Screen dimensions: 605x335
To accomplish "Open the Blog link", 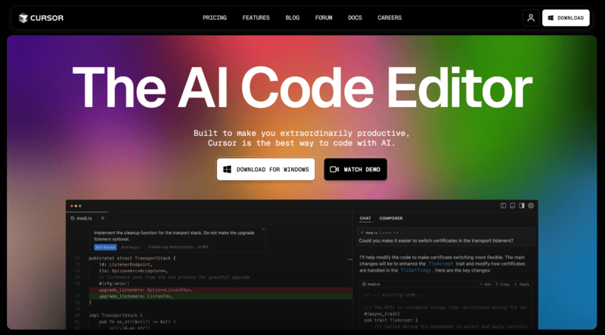I will (x=292, y=17).
